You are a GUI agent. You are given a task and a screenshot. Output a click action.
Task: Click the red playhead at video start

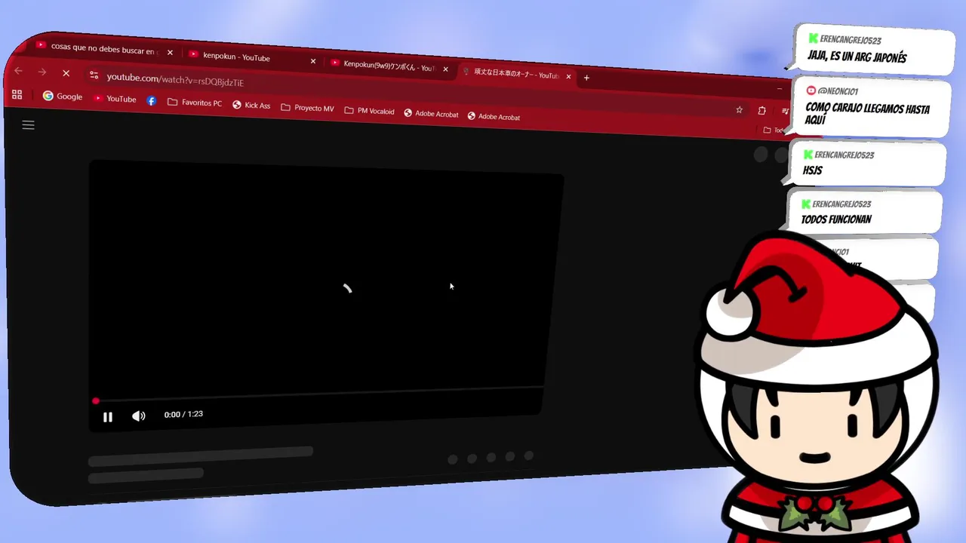coord(96,401)
